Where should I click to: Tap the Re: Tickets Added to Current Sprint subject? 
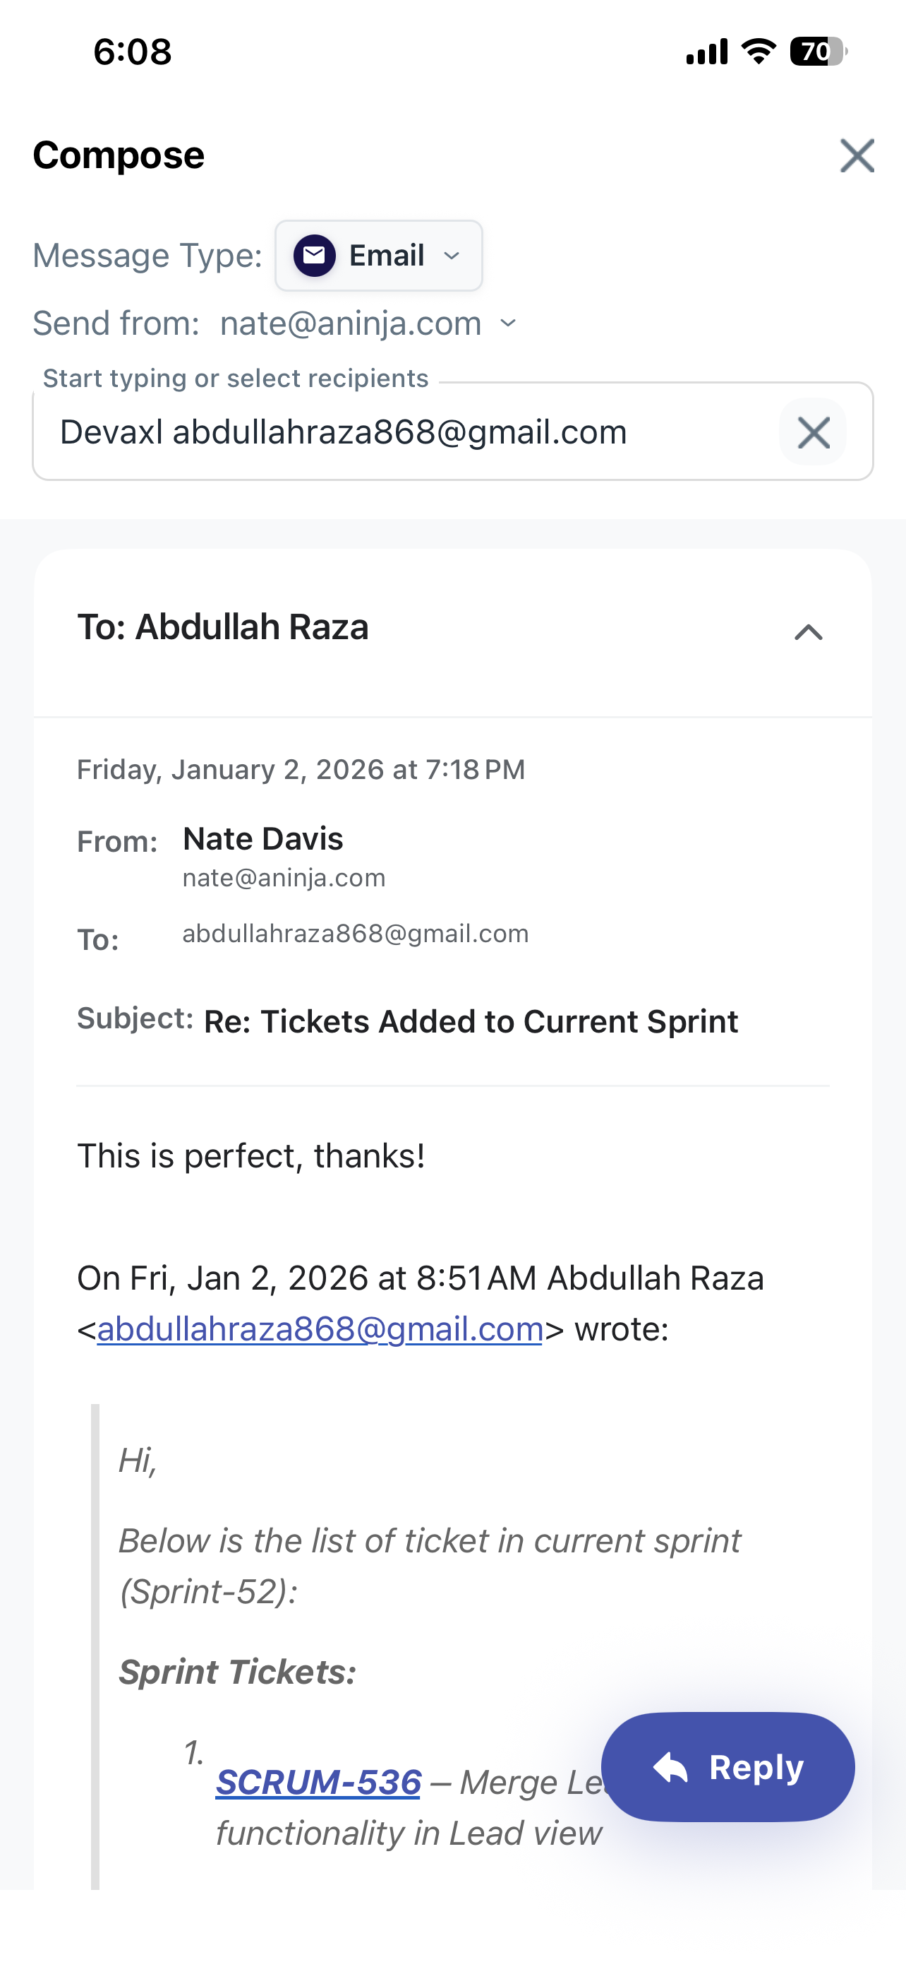click(471, 1021)
